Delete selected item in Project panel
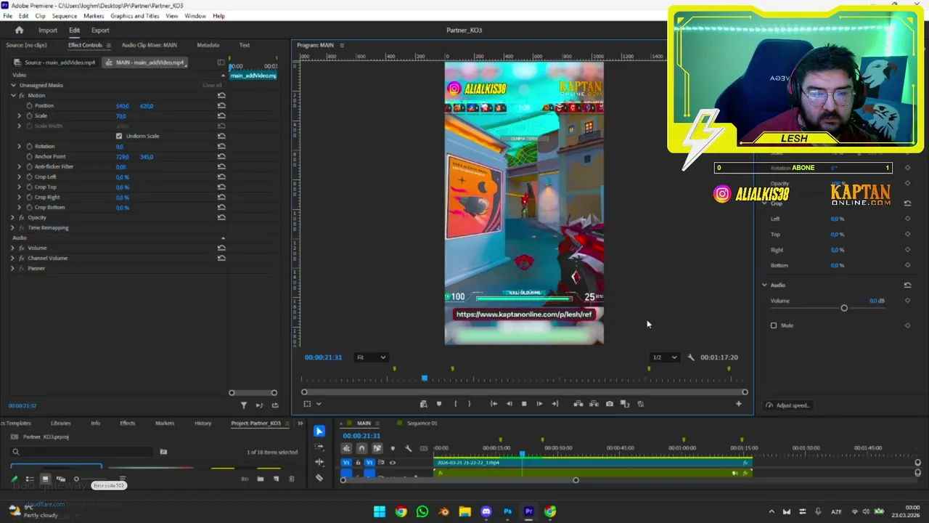Image resolution: width=929 pixels, height=523 pixels. pos(292,479)
